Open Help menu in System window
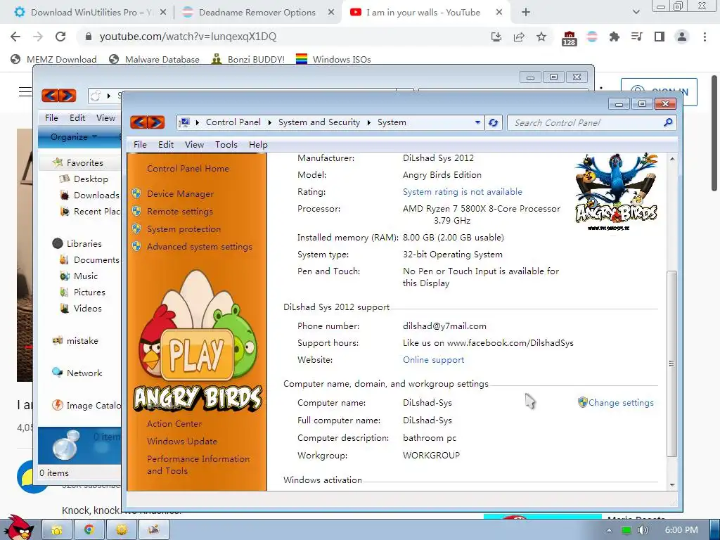The width and height of the screenshot is (720, 540). coord(258,145)
